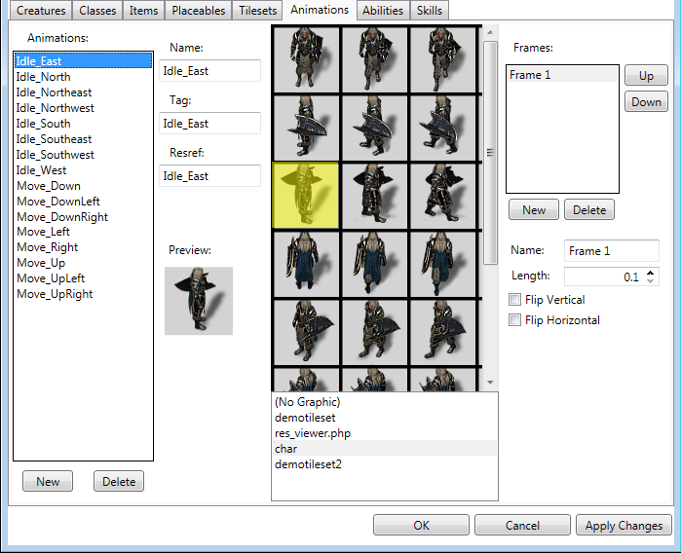
Task: Choose demotileset2 in the graphics list
Action: 308,464
